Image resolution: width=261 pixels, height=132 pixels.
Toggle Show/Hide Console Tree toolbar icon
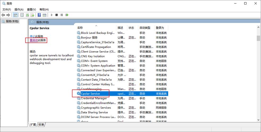click(x=15, y=15)
